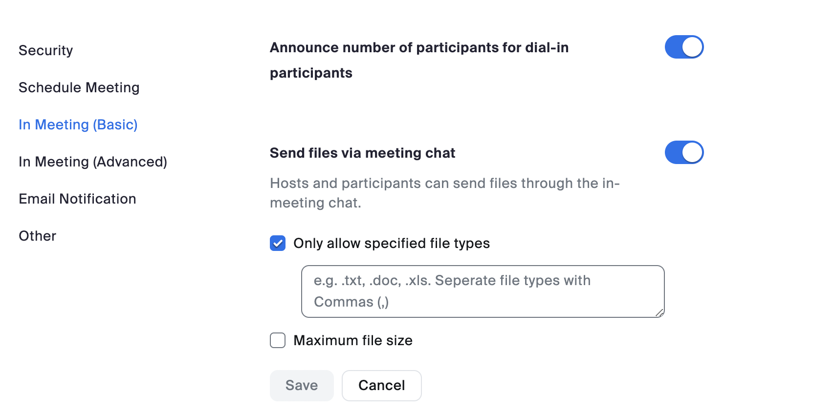Screen dimensions: 835x414
Task: Click the 'Hosts and participants can send files' description
Action: tap(444, 193)
